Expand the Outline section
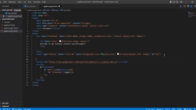This screenshot has height=110, width=196. point(5,103)
